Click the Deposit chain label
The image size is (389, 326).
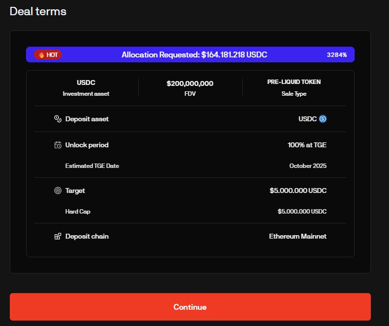coord(87,236)
